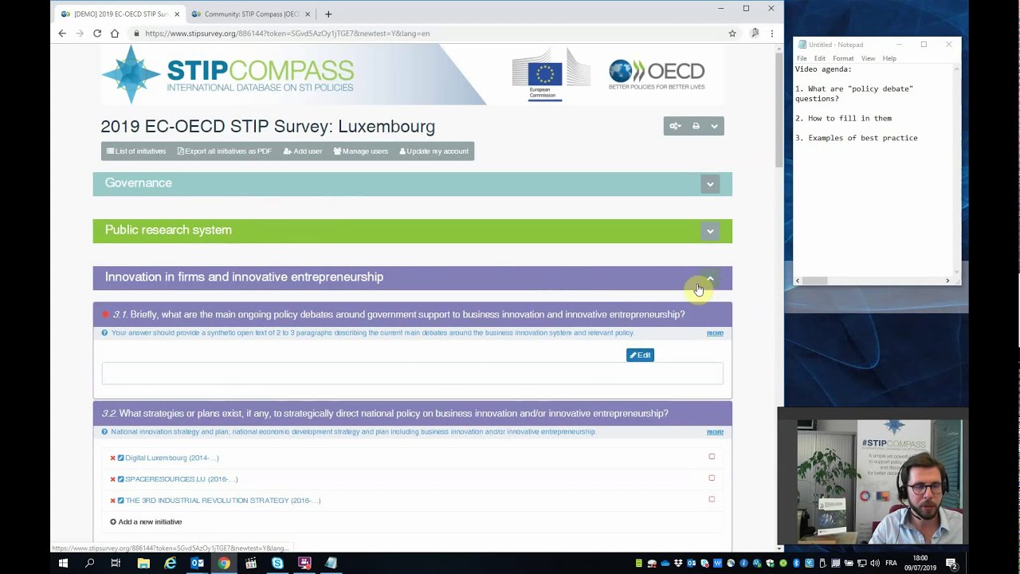Open dropdown arrow next to print icon
The width and height of the screenshot is (1020, 574).
714,126
